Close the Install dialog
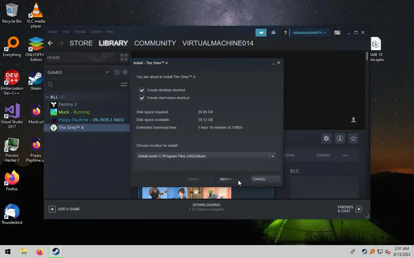414x258 pixels. click(279, 63)
